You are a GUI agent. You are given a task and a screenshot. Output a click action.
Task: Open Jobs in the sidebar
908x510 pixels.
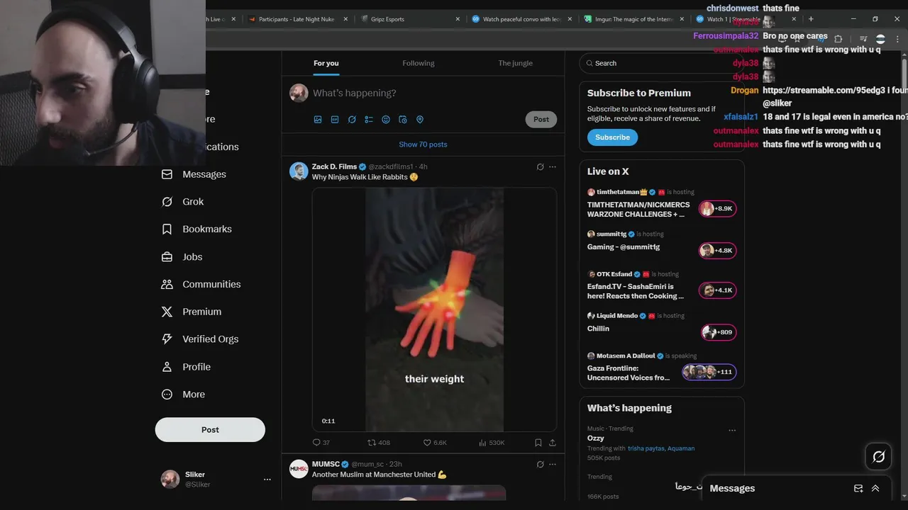pos(182,257)
